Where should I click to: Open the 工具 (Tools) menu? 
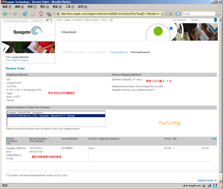pyautogui.click(x=70, y=7)
